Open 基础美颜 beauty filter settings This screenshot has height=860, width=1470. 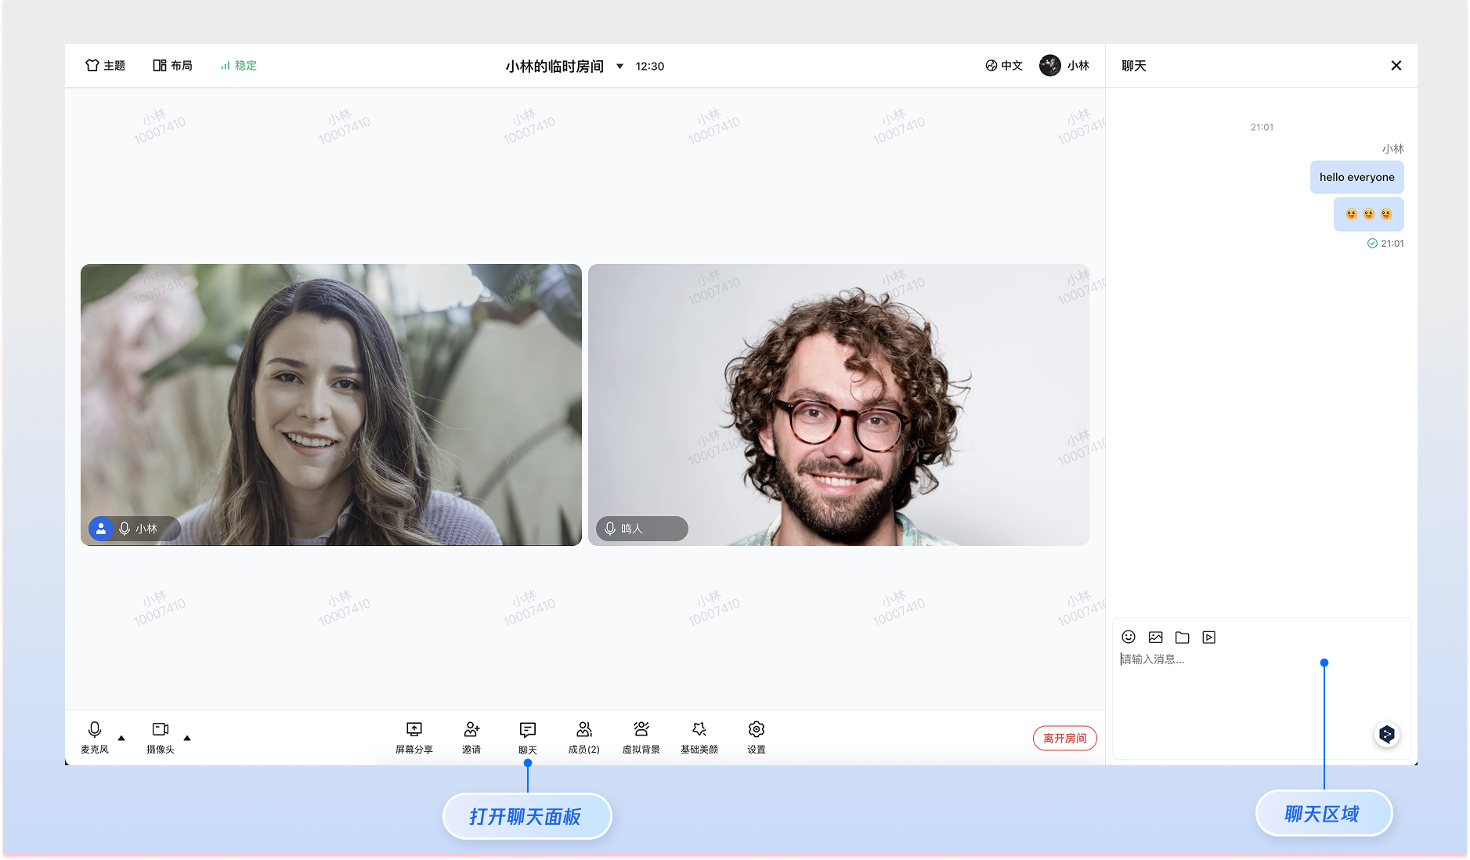tap(699, 738)
